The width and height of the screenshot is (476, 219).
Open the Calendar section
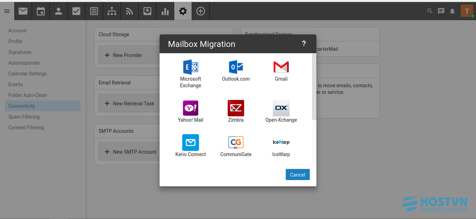tap(41, 11)
